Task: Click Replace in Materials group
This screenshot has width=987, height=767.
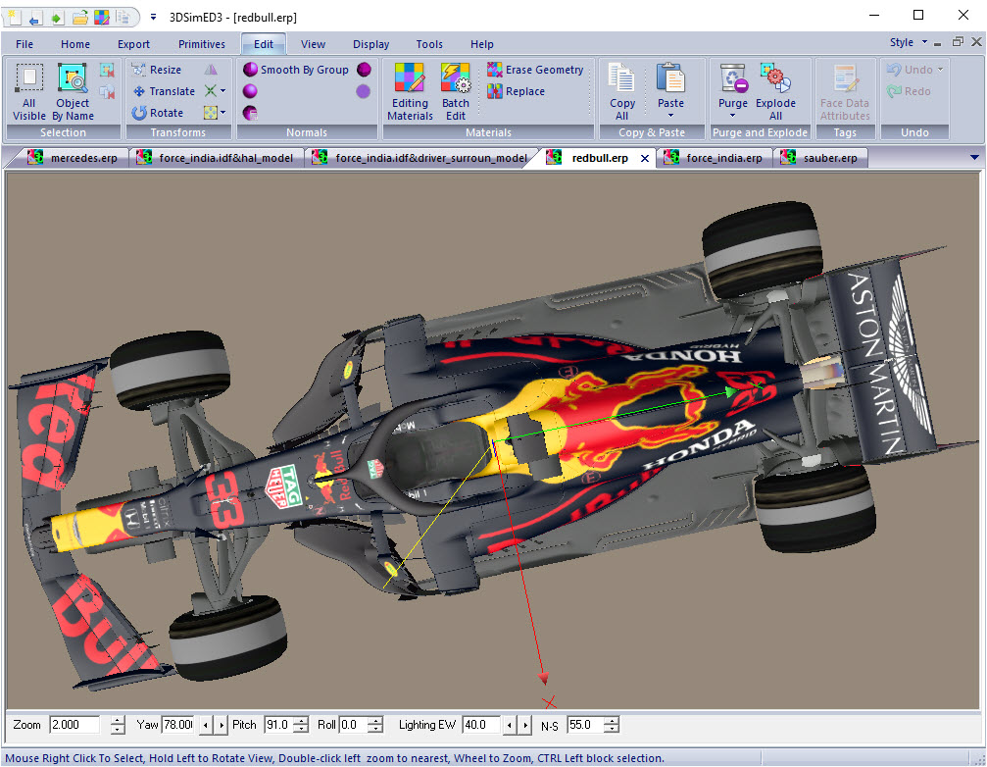Action: 517,91
